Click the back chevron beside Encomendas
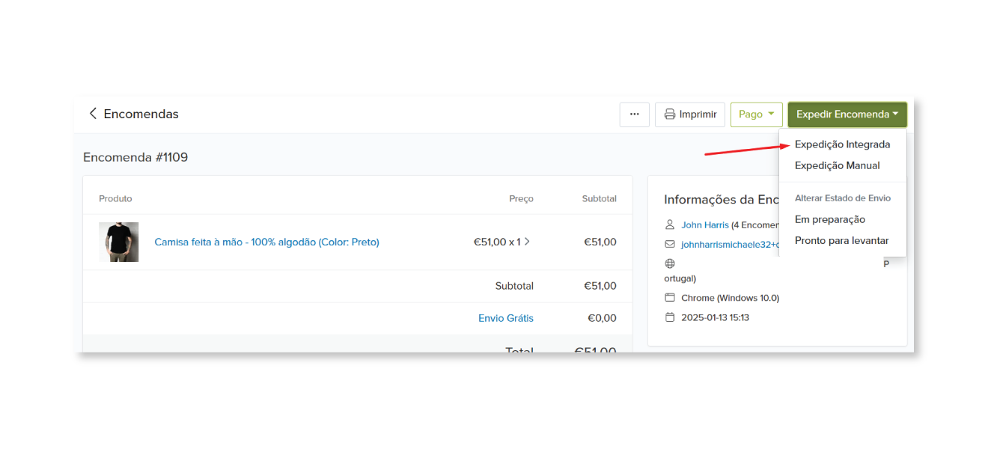Viewport: 988px width, 449px height. click(93, 114)
